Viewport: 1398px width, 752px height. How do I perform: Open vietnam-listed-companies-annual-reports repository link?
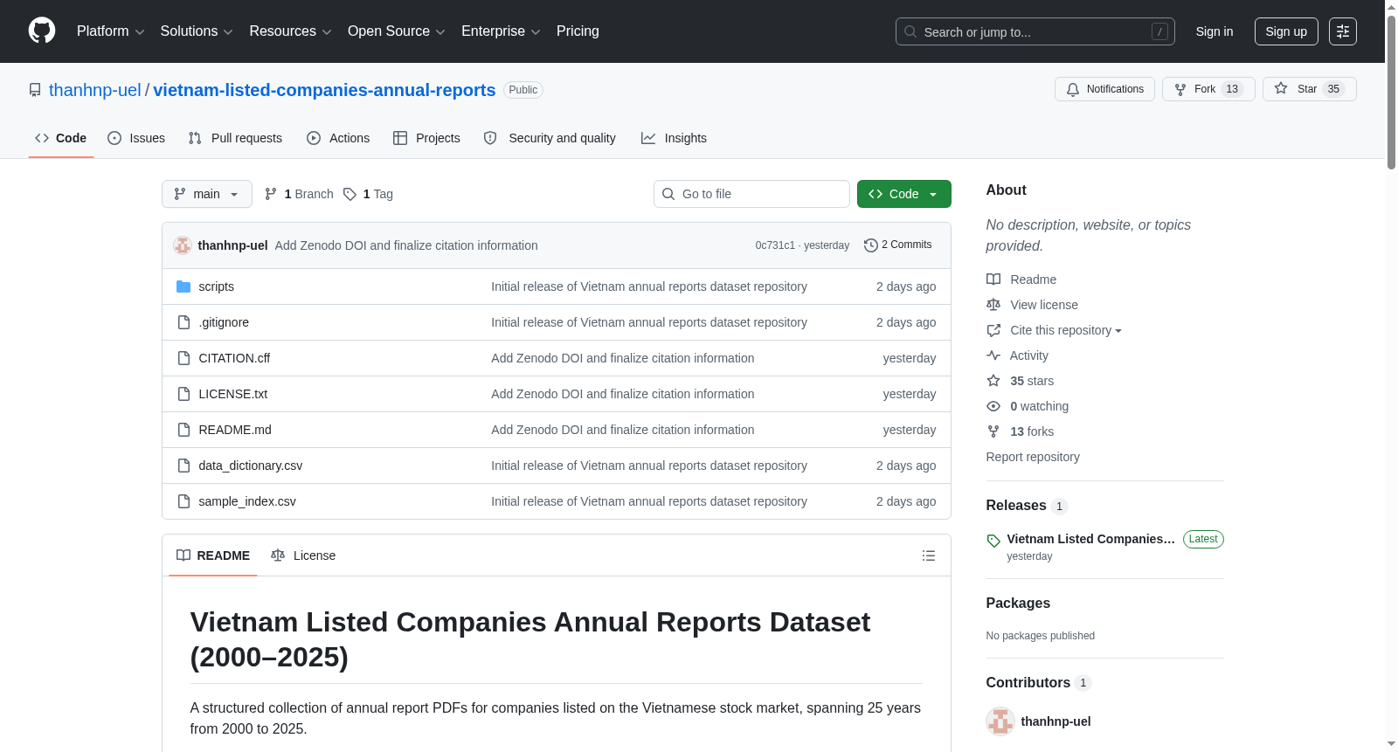[324, 90]
